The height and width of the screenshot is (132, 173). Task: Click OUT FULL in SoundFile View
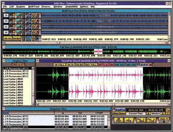click(x=91, y=65)
